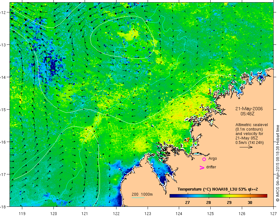Click the 'Temperature (°C) NOAA18_L3U' title

pyautogui.click(x=207, y=189)
